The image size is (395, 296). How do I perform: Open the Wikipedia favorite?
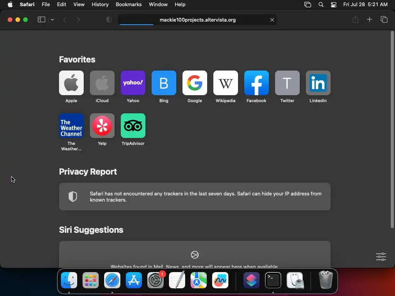coord(225,83)
